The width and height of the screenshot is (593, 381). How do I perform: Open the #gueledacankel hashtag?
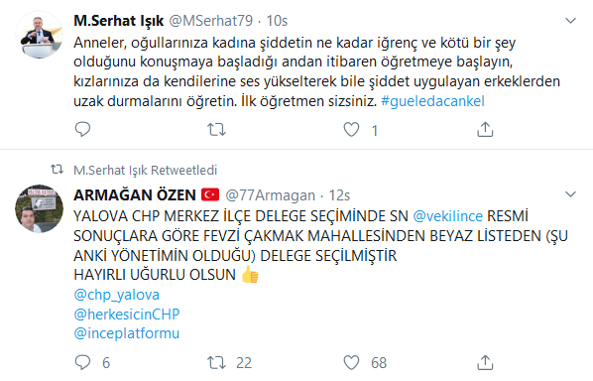coord(432,101)
